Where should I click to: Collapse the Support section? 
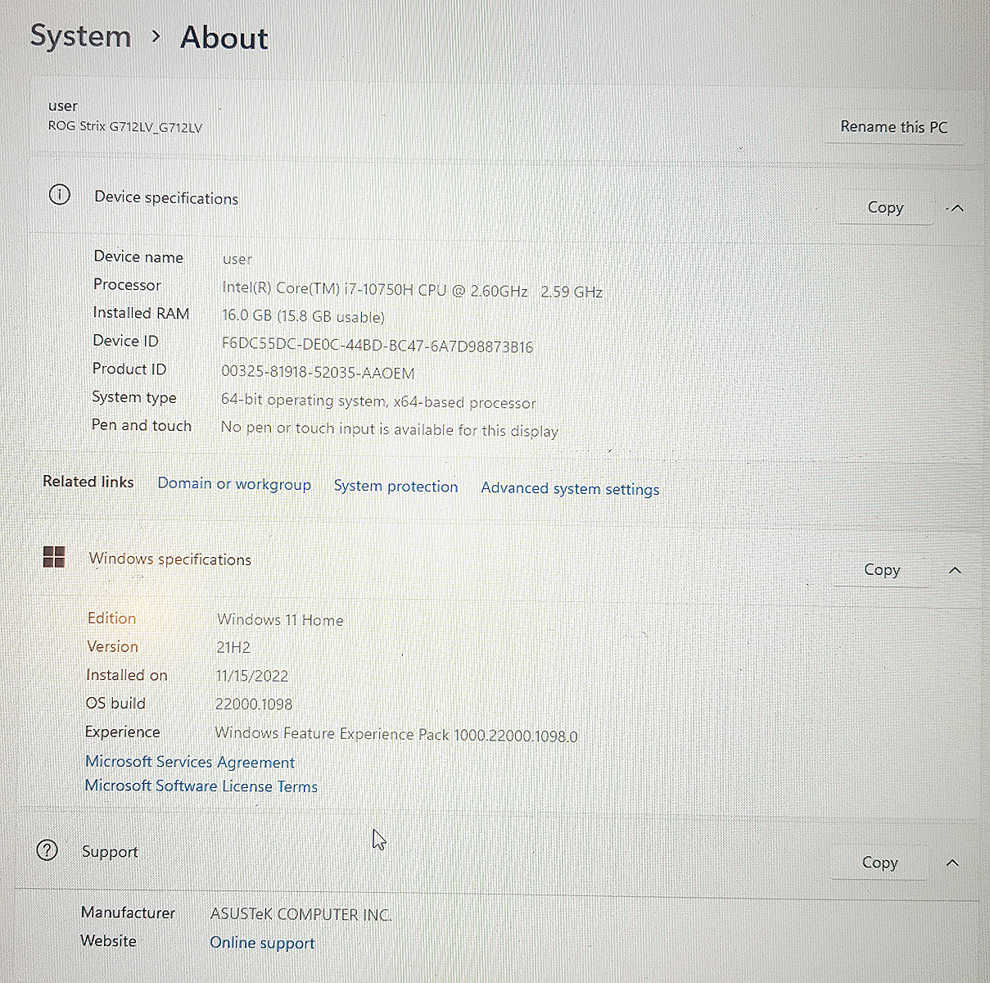(x=952, y=863)
